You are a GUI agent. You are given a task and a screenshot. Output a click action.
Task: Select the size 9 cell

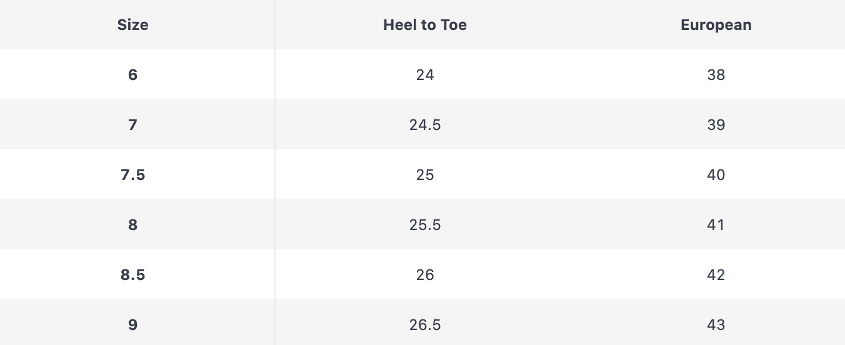click(132, 325)
